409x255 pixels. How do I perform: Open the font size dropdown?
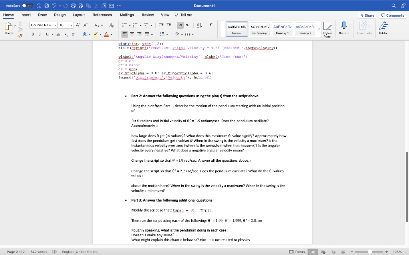tap(71, 25)
